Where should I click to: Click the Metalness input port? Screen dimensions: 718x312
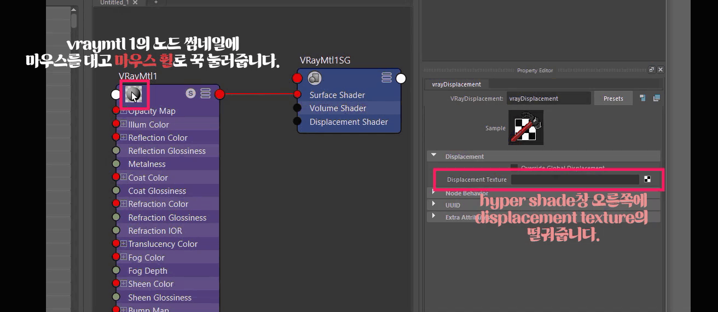tap(115, 164)
